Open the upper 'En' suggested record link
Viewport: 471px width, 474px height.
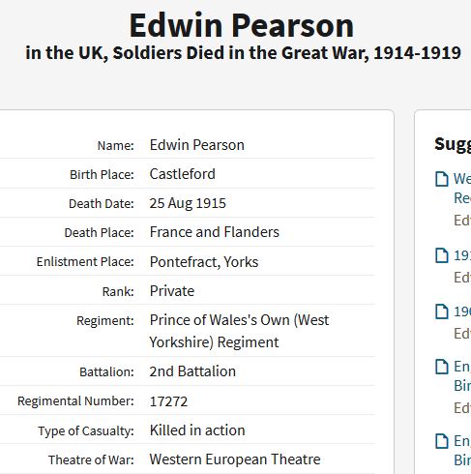(x=462, y=376)
